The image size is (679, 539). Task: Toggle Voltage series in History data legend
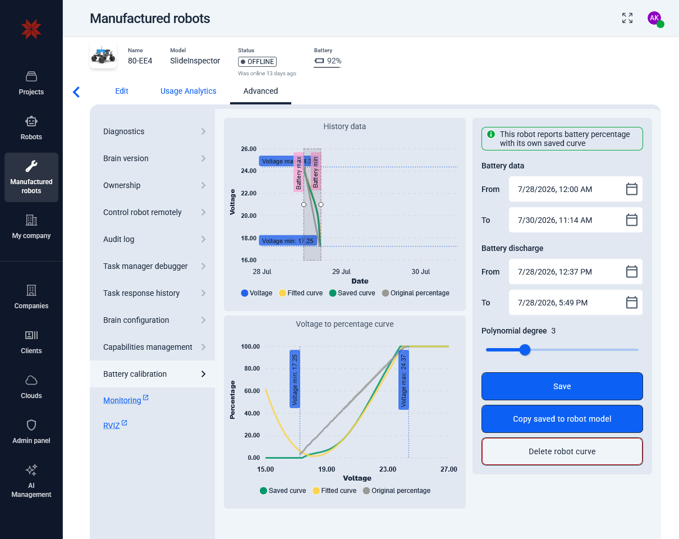pos(256,293)
